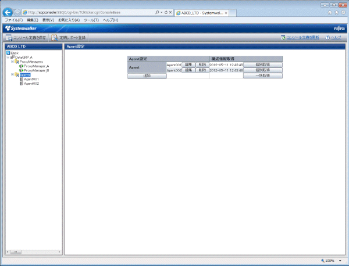Click the Agent002 server icon in tree
349x266 pixels.
click(x=22, y=84)
